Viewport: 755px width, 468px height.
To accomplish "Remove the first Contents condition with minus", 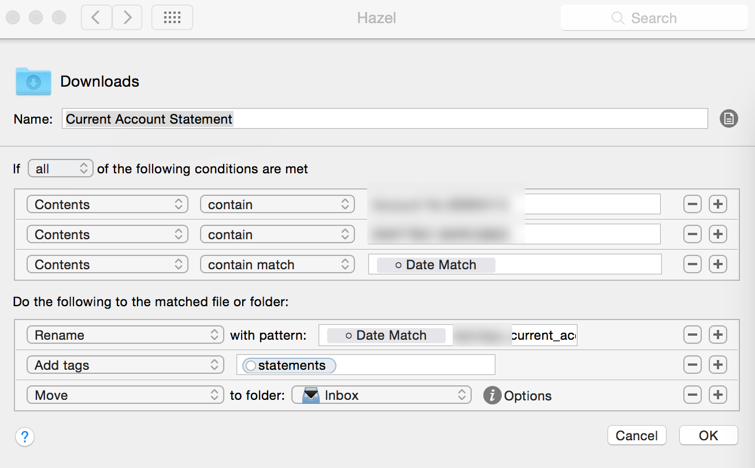I will pos(693,204).
